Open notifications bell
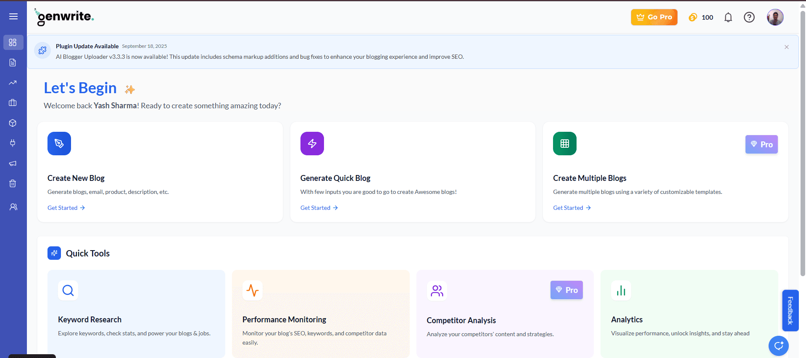806x358 pixels. (x=728, y=17)
